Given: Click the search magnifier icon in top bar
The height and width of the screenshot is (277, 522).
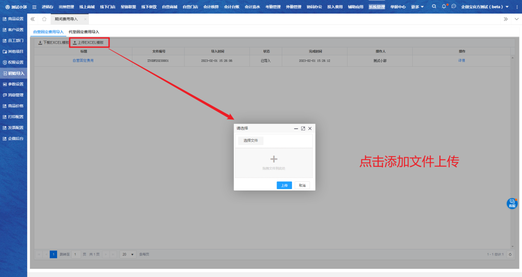Looking at the screenshot, I should 434,7.
